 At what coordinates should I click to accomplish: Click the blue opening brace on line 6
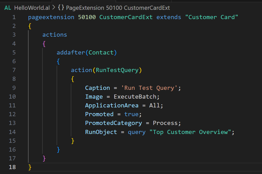[58, 61]
